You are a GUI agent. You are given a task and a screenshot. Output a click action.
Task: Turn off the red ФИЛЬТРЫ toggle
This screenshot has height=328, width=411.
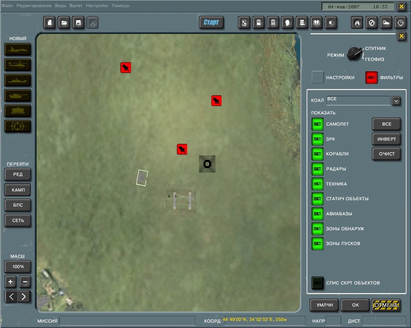point(372,77)
